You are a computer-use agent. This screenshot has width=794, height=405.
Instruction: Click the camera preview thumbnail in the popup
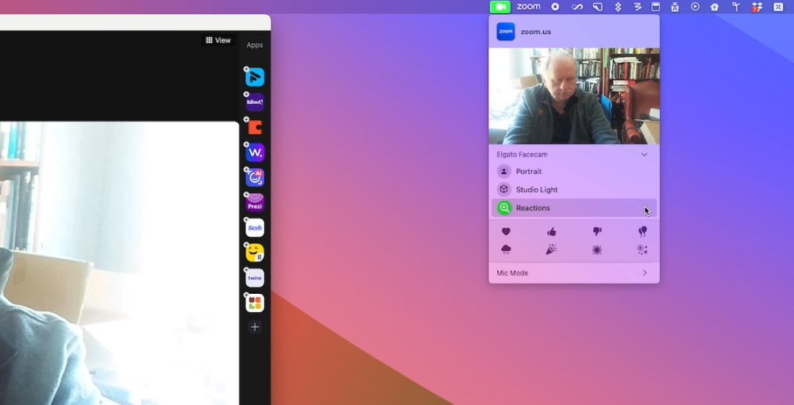tap(574, 96)
